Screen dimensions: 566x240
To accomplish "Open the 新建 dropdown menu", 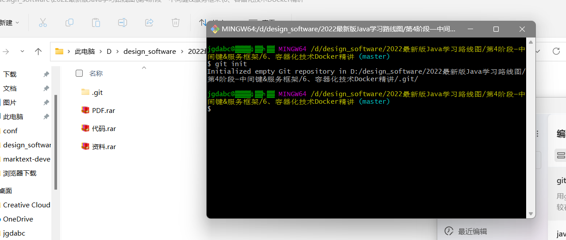I will click(10, 22).
